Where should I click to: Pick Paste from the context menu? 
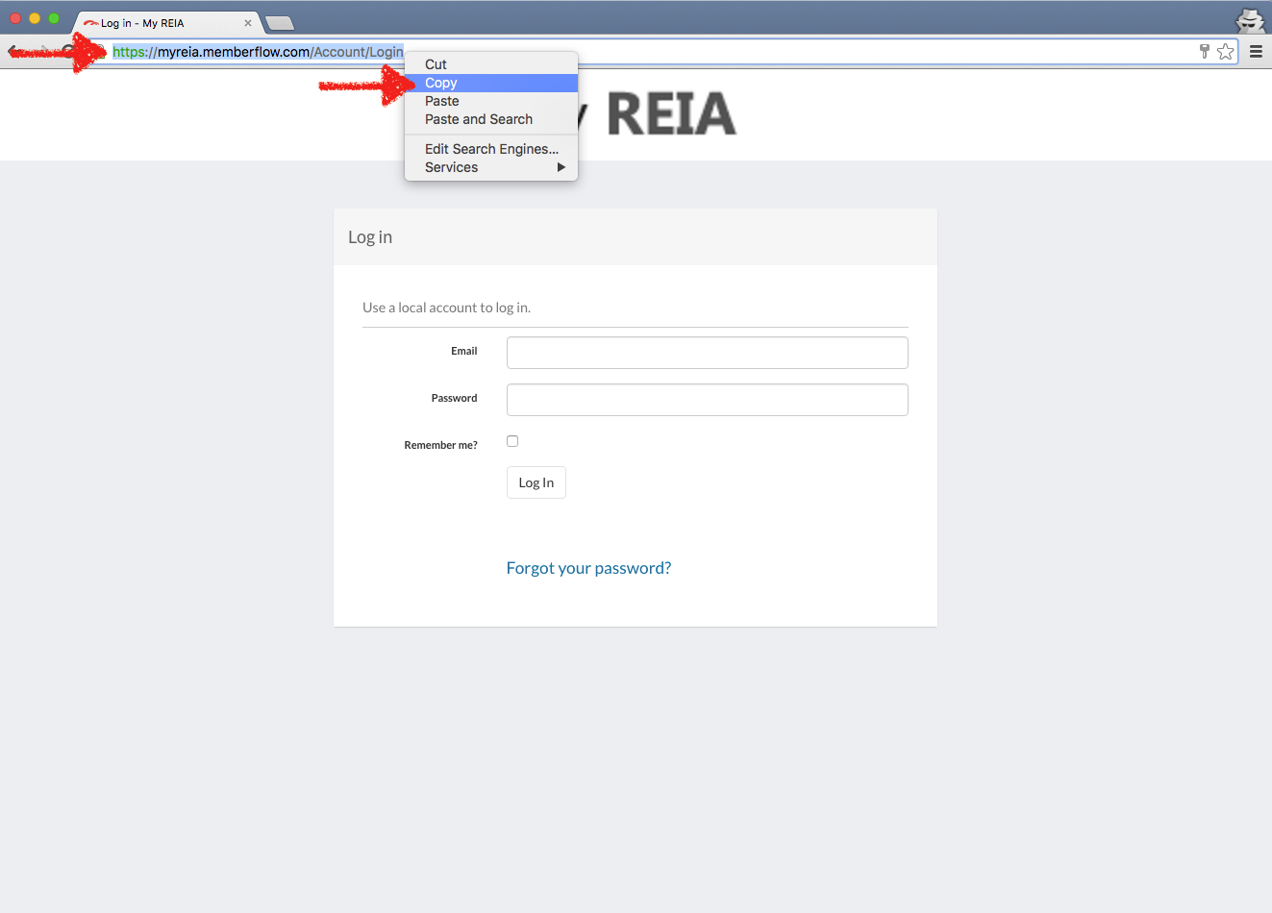coord(442,101)
